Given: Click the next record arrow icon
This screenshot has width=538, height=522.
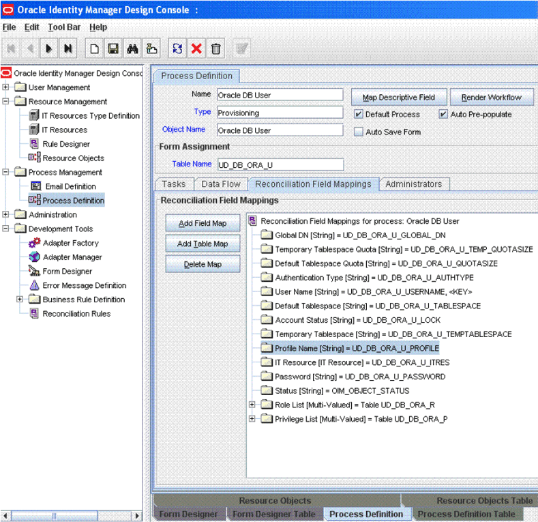Looking at the screenshot, I should point(49,48).
